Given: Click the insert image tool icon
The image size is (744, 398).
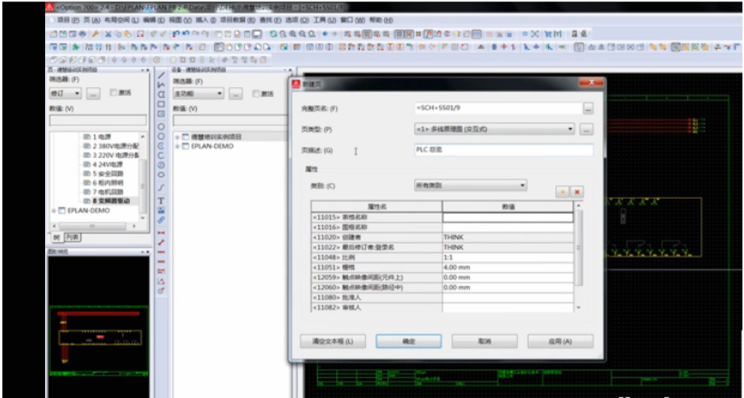Looking at the screenshot, I should (x=161, y=211).
